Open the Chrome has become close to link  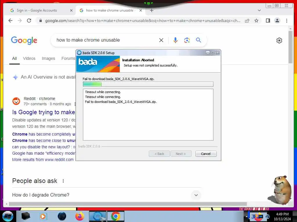44,140
